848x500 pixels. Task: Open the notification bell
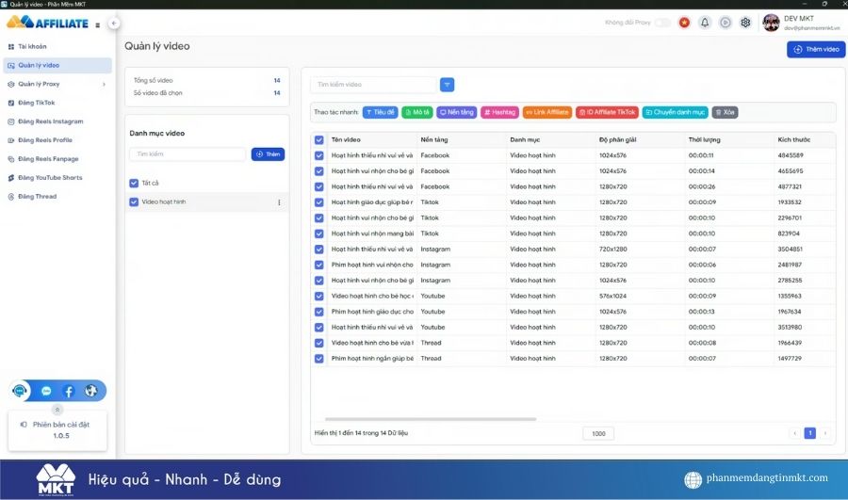pyautogui.click(x=705, y=23)
